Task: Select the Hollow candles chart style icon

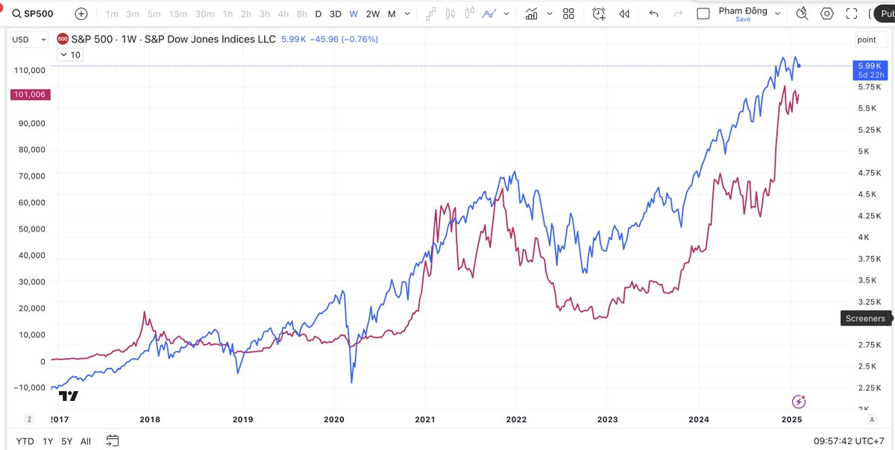Action: click(x=469, y=13)
